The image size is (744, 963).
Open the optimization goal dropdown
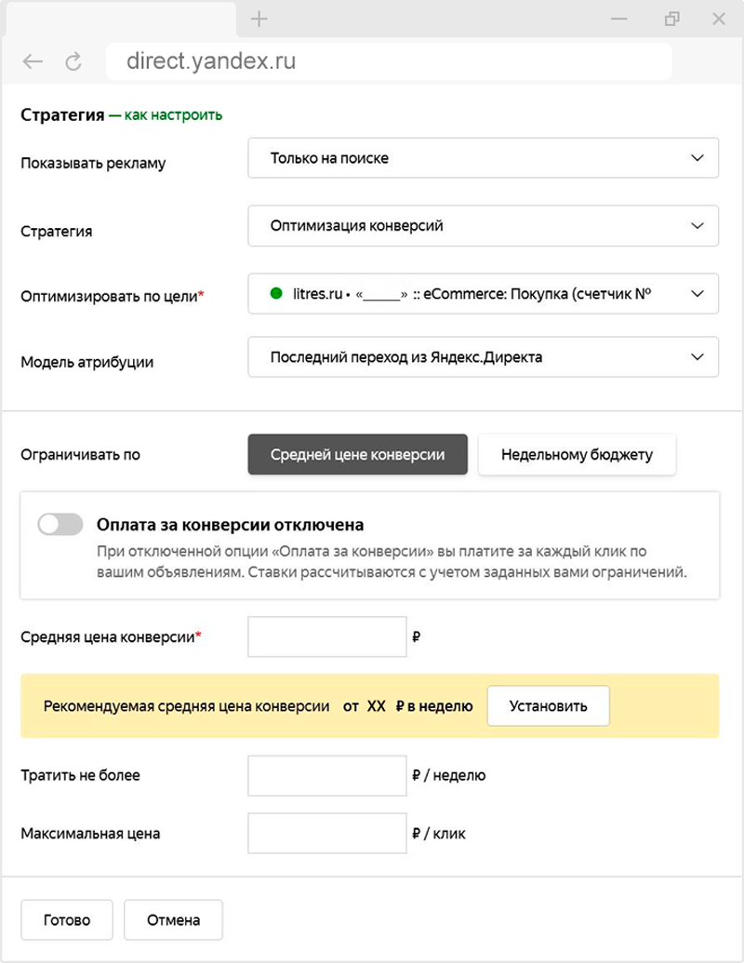coord(483,294)
